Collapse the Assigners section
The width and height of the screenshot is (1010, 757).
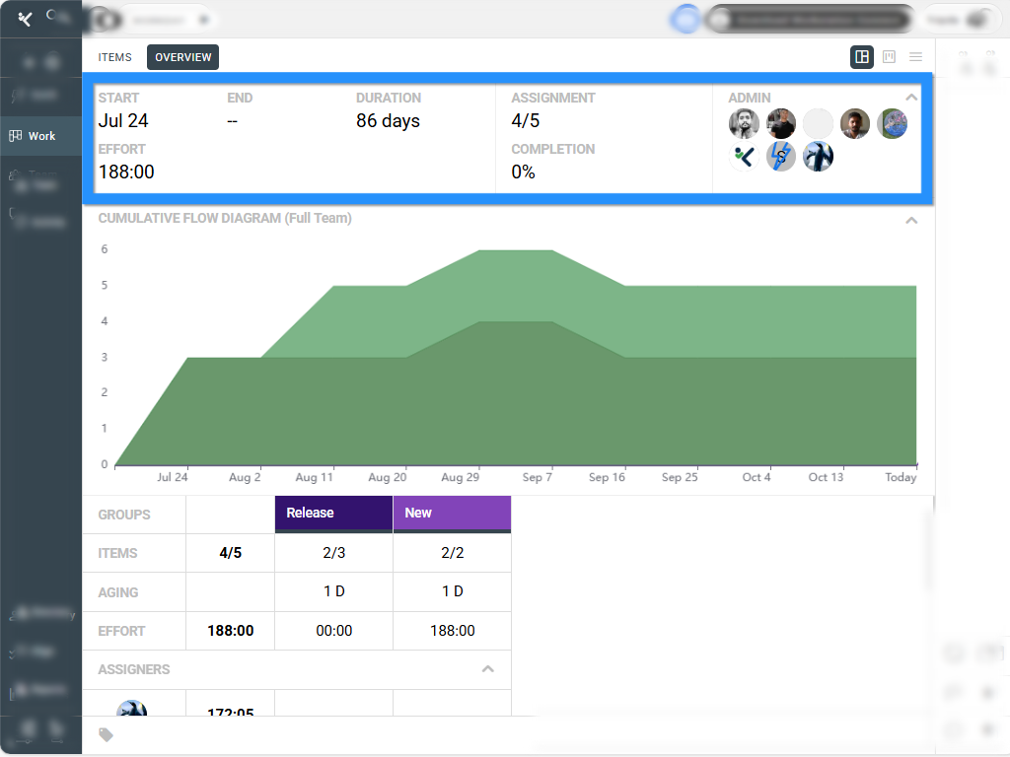click(487, 669)
